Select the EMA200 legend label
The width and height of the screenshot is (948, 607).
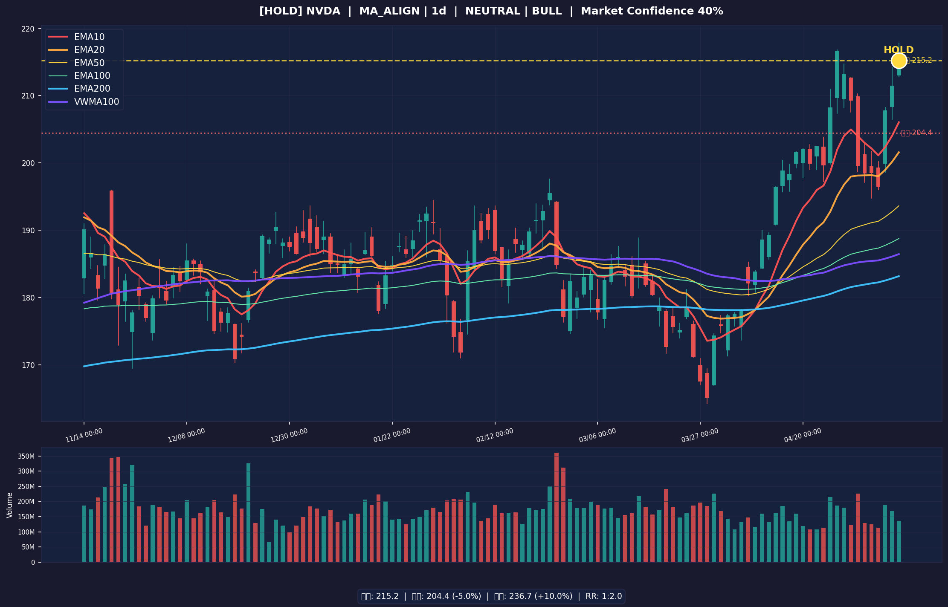click(x=92, y=89)
